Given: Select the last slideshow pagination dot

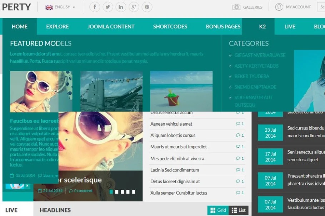Looking at the screenshot, I should coord(134,192).
